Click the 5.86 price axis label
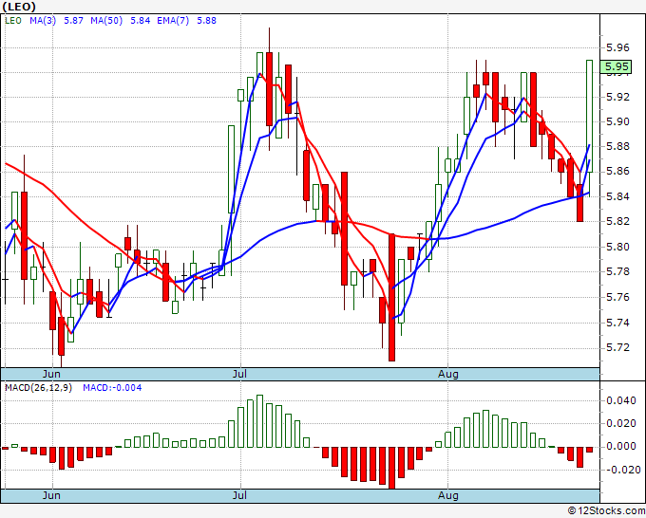 click(618, 171)
